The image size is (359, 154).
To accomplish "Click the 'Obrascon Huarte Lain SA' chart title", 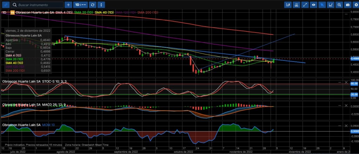I will tap(35, 13).
